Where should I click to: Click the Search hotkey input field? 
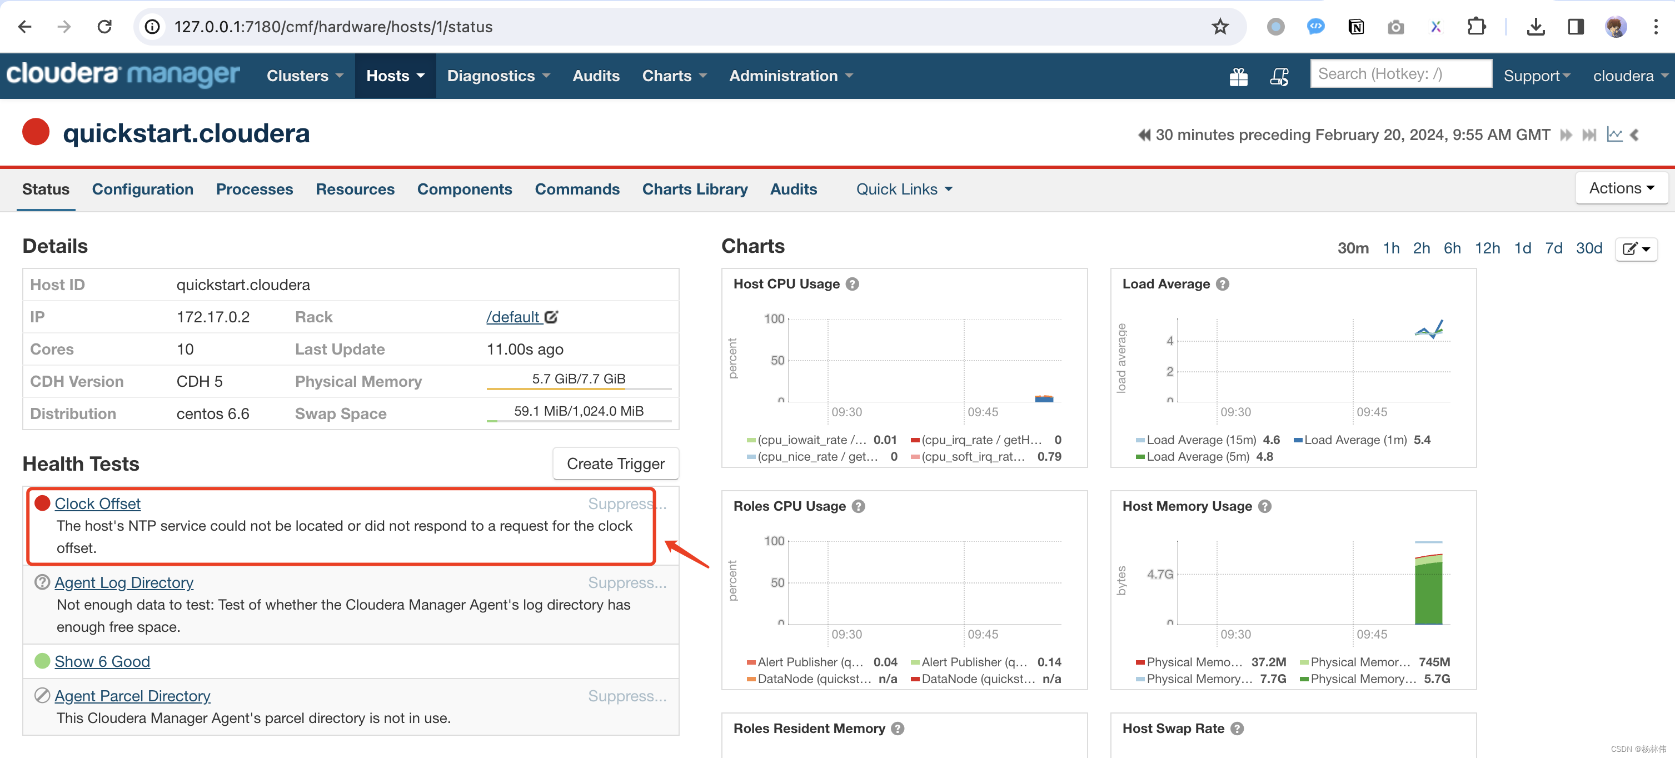[x=1400, y=74]
